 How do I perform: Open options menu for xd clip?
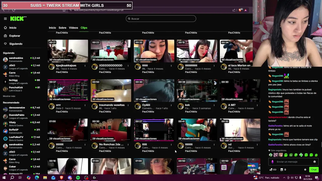click(x=257, y=145)
